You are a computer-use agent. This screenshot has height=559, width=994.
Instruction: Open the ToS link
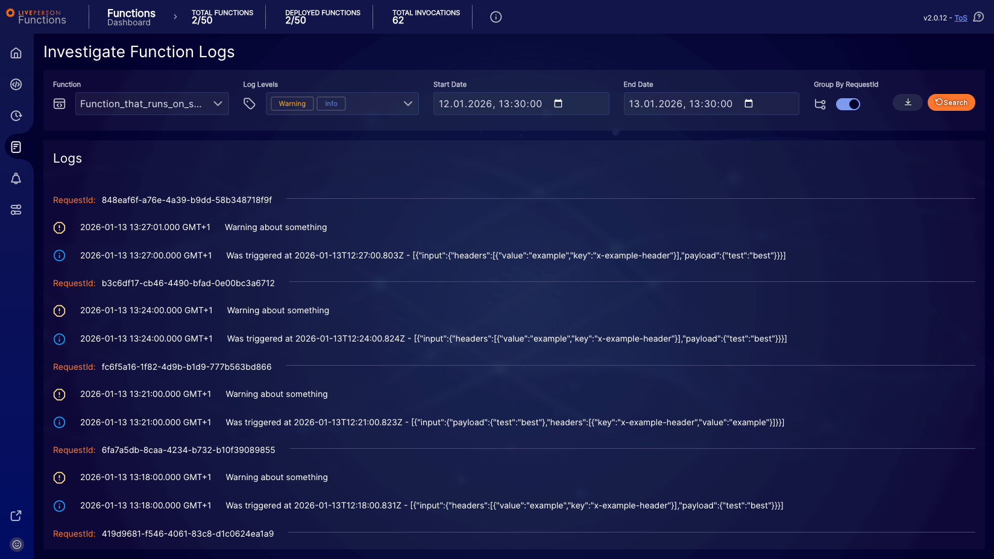[x=961, y=17]
